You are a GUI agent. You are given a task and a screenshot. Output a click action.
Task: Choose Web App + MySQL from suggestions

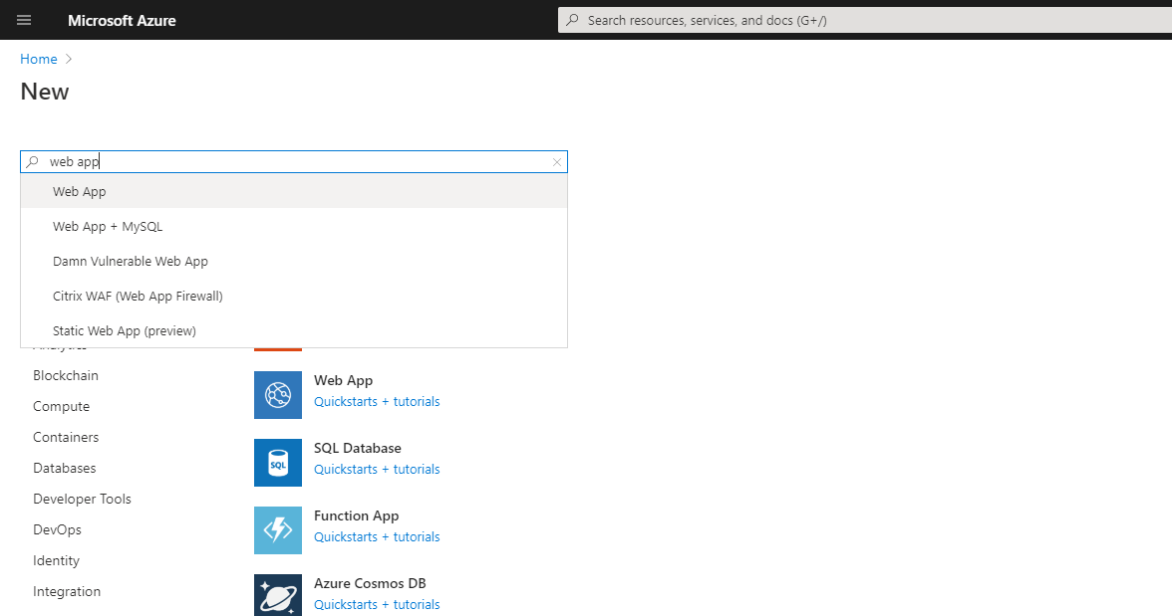(x=108, y=226)
